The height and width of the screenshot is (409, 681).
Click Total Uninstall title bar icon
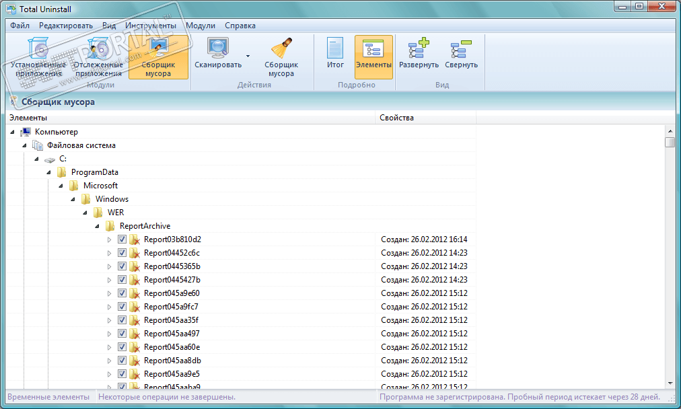pyautogui.click(x=11, y=9)
